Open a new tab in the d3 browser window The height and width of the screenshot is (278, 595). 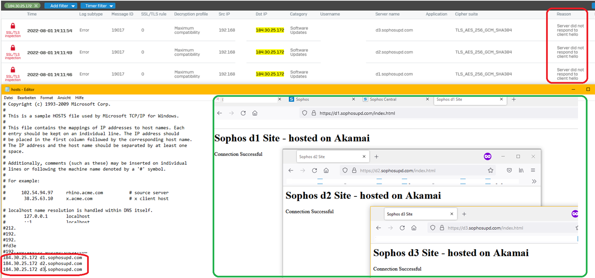click(464, 214)
